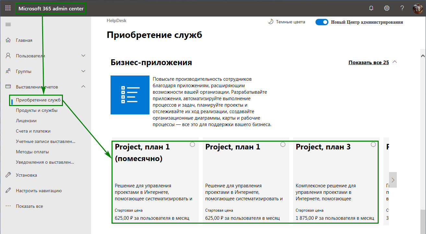Click Microsoft 365 admin center title
Image resolution: width=426 pixels, height=234 pixels.
tap(51, 8)
